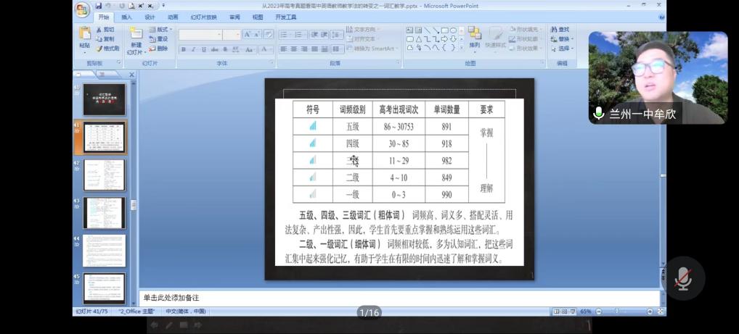739x334 pixels.
Task: Open the font name dropdown
Action: 218,35
